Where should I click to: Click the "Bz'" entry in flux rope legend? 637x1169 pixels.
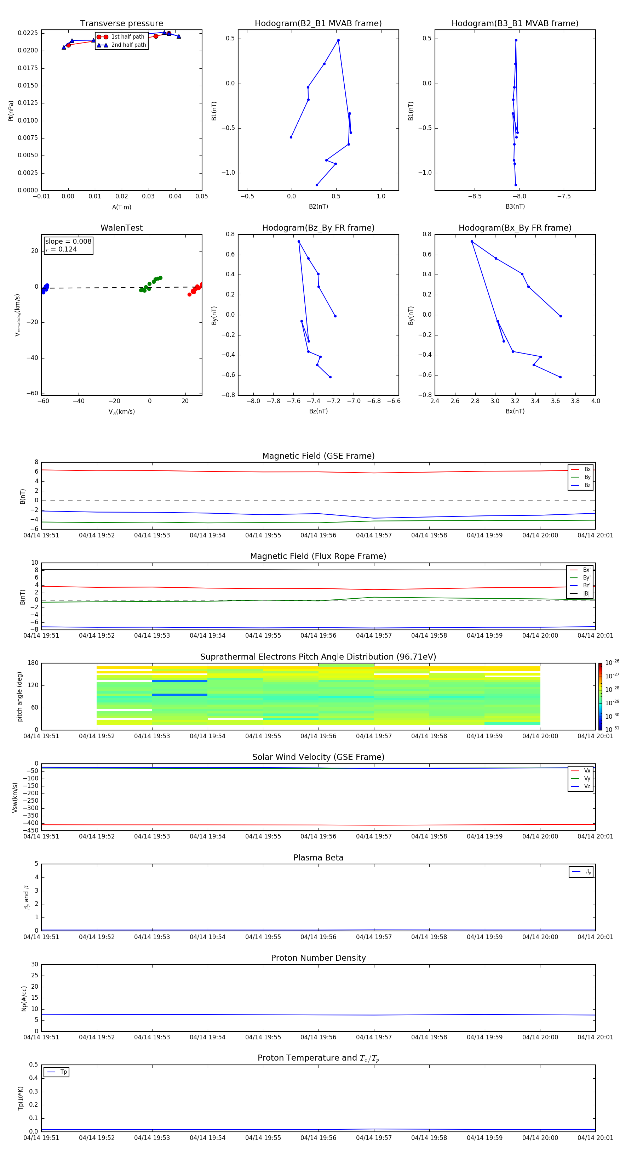(x=580, y=586)
